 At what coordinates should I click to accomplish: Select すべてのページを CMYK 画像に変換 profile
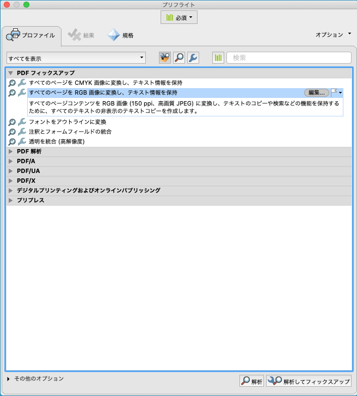(106, 83)
